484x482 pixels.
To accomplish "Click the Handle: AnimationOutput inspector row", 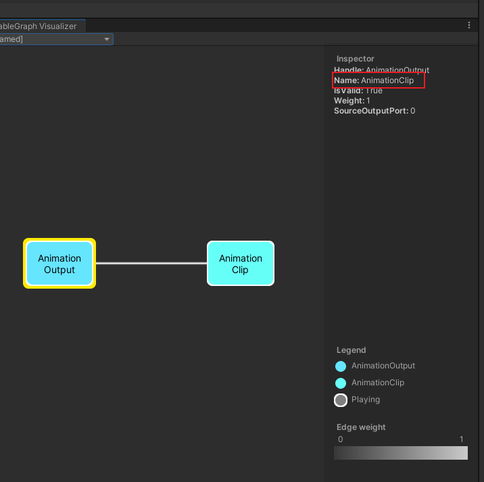I will (x=381, y=70).
